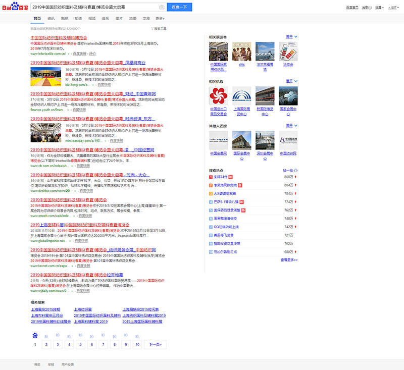This screenshot has width=404, height=370.
Task: Click related search 上海纺织展
Action: click(x=83, y=309)
